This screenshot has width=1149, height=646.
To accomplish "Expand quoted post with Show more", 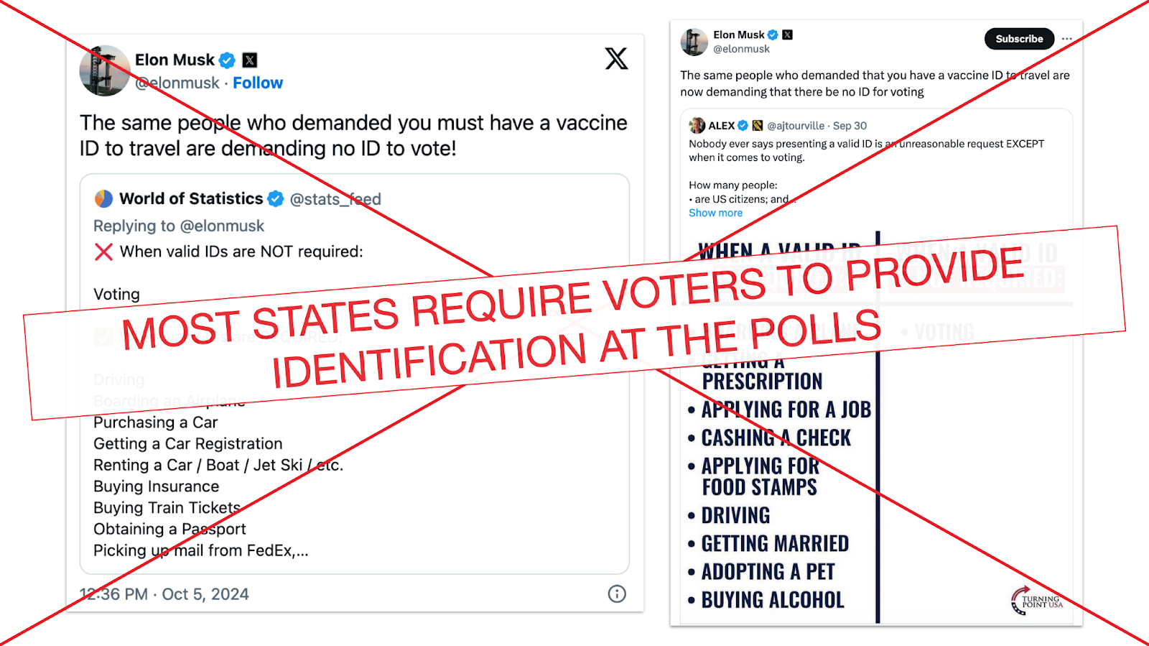I will 715,213.
